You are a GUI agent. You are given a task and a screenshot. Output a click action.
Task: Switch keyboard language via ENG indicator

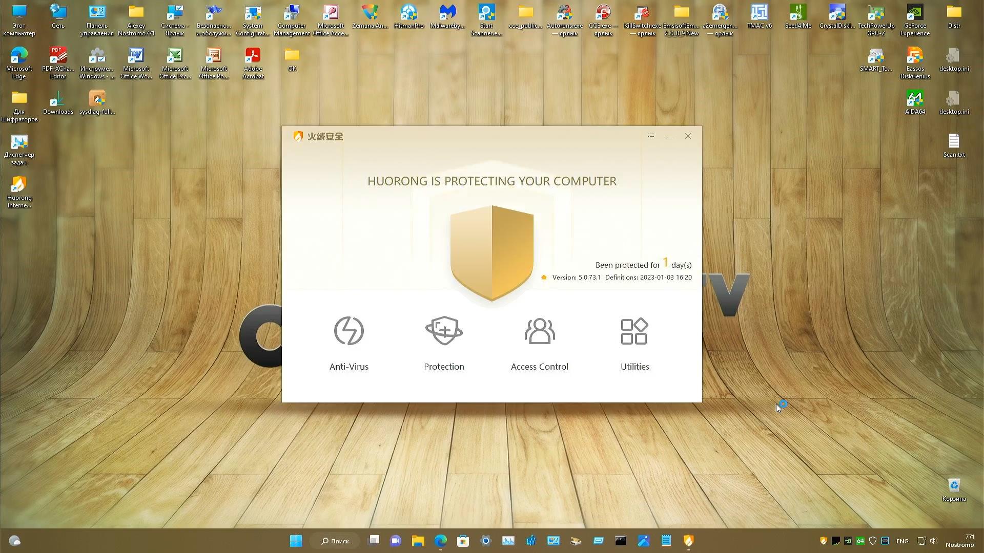902,541
